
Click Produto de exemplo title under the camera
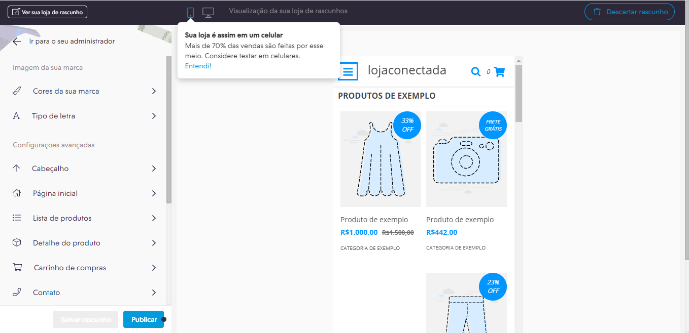tap(460, 220)
